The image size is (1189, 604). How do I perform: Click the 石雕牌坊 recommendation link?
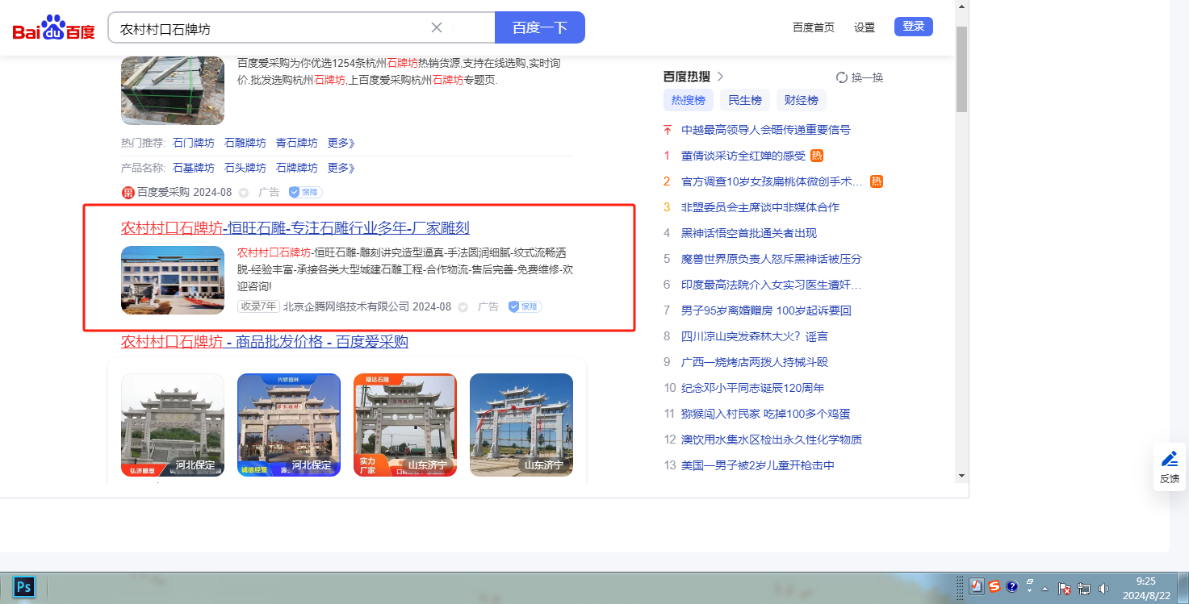click(245, 143)
